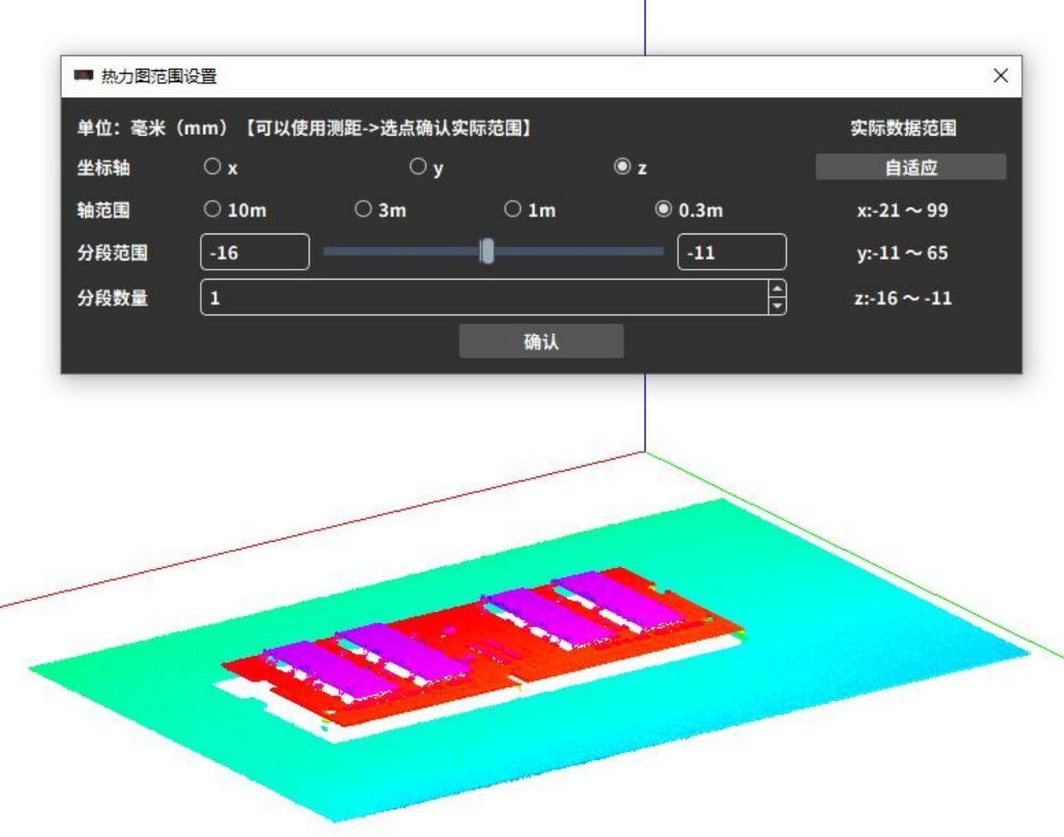Select the y coordinate axis option

point(418,167)
